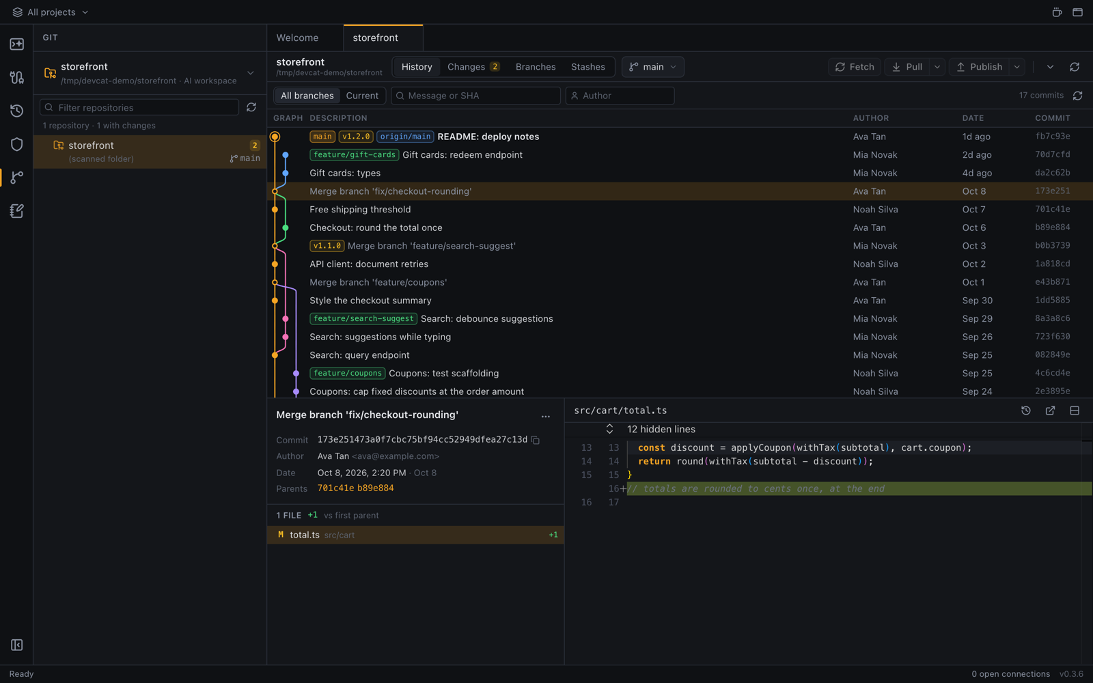Screen dimensions: 1093x683
Task: Click the refresh icon next to Publish
Action: [1075, 67]
